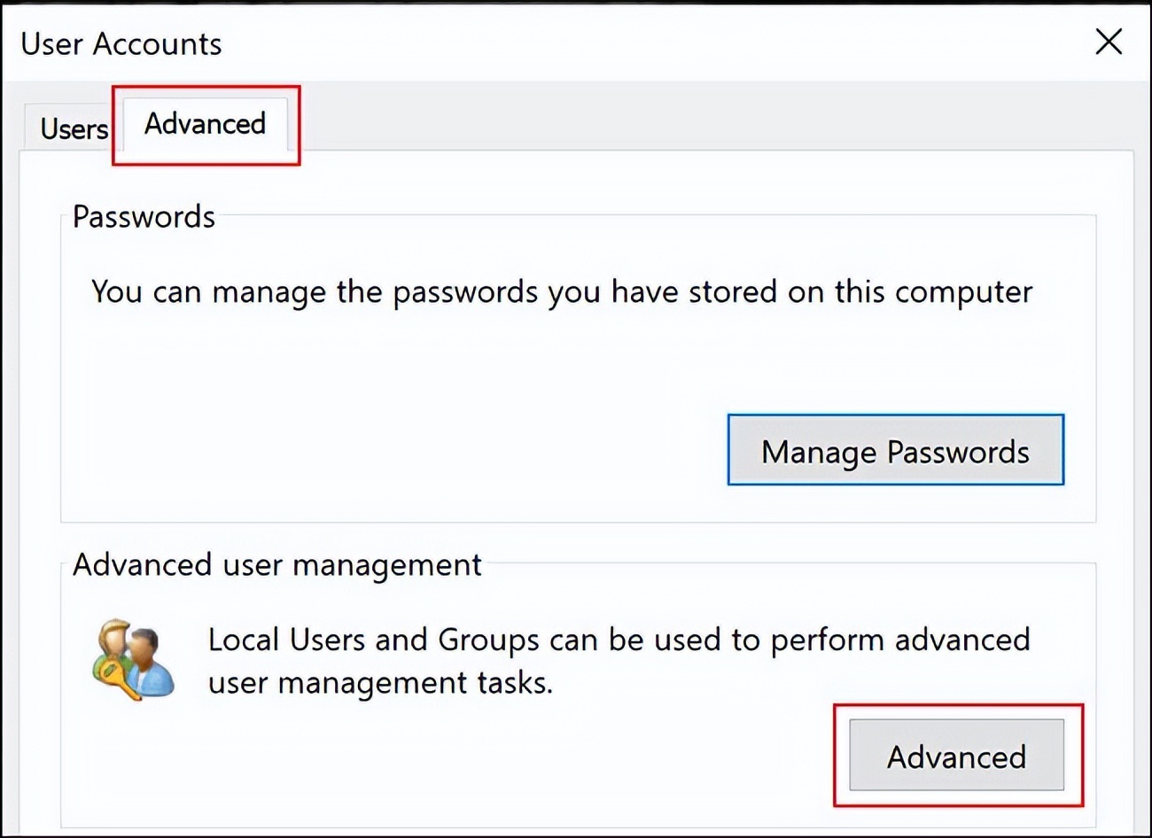Click the highlighted red-boxed Advanced tab label
The width and height of the screenshot is (1152, 838).
[204, 125]
